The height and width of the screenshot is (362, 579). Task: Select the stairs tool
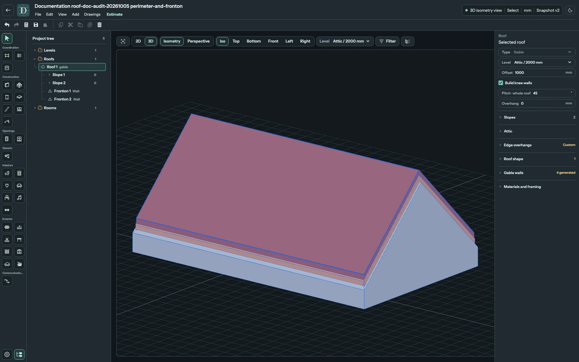pos(7,109)
